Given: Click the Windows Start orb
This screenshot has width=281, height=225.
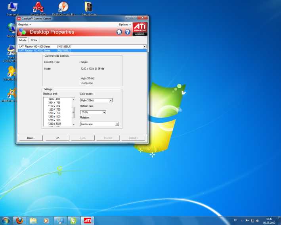Looking at the screenshot, I should click(x=6, y=221).
